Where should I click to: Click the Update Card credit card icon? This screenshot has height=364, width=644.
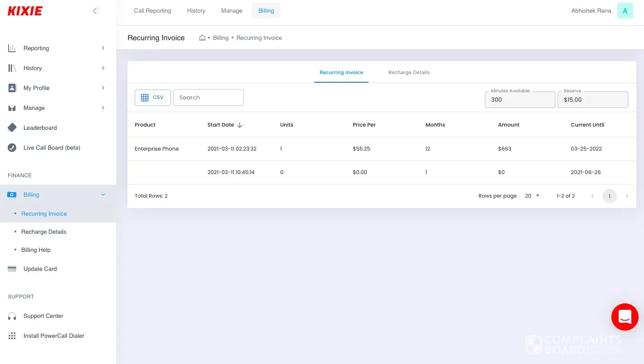coord(12,269)
